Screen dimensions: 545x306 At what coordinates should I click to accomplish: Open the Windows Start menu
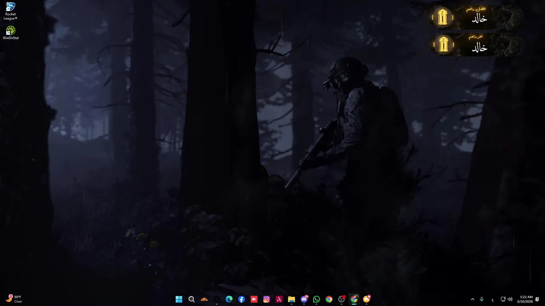coord(179,299)
